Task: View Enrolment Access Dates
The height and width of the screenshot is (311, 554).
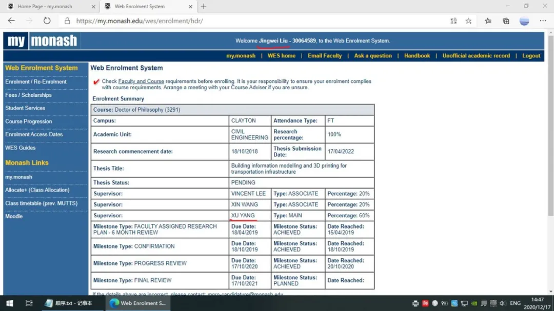Action: tap(34, 135)
